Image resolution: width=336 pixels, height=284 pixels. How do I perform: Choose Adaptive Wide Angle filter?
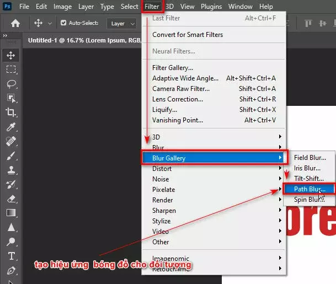tap(214, 78)
